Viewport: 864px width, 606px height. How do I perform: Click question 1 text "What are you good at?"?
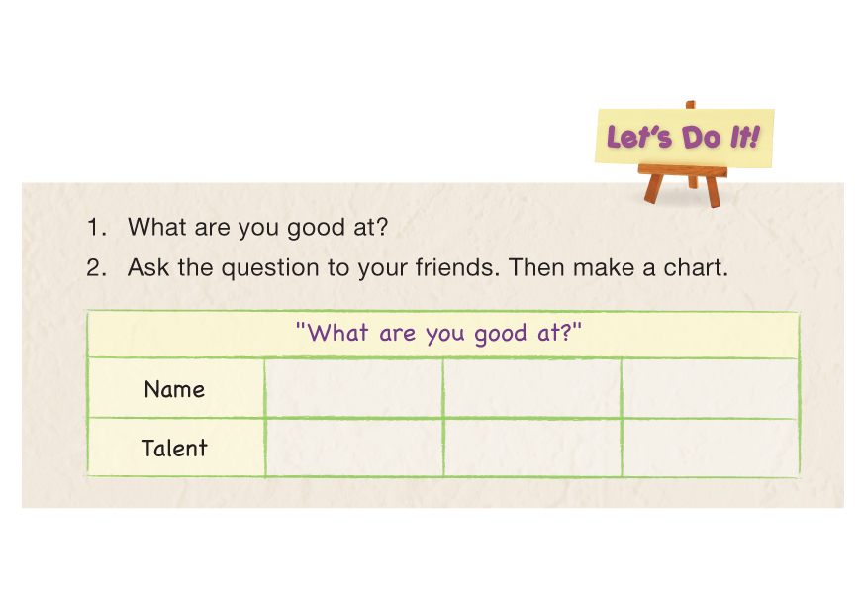(257, 227)
